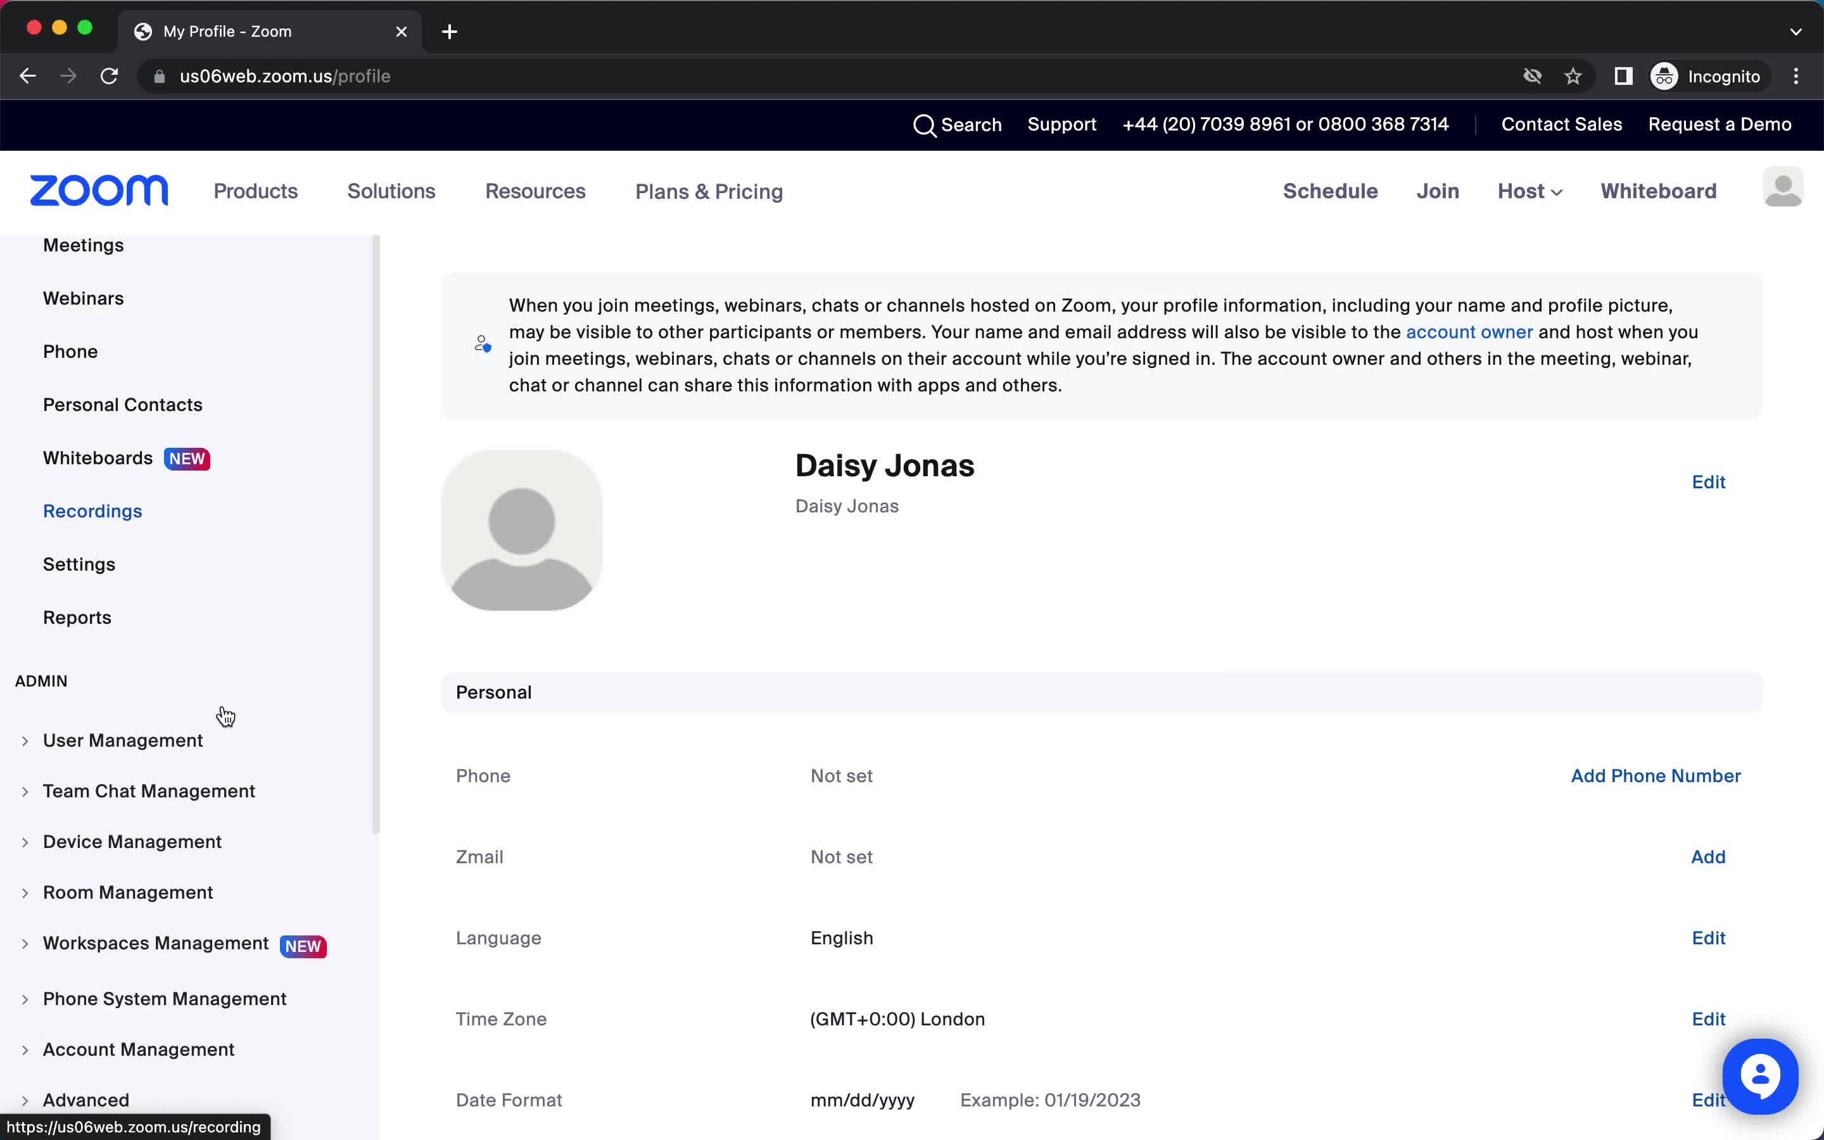Edit the Time Zone setting
Viewport: 1824px width, 1140px height.
click(x=1708, y=1020)
